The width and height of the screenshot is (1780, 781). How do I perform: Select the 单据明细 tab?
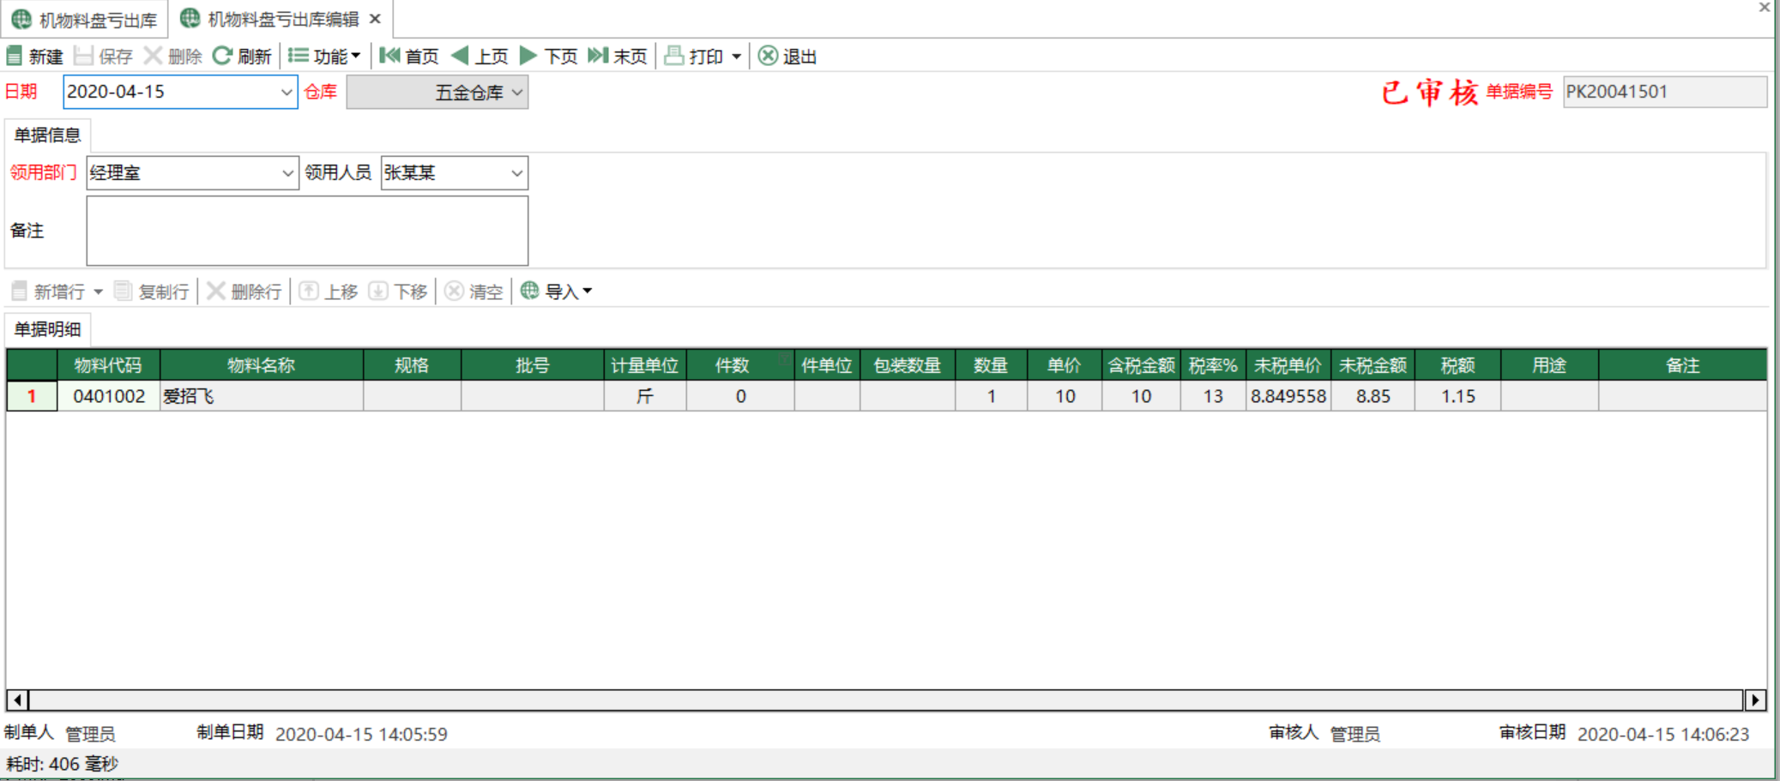47,329
